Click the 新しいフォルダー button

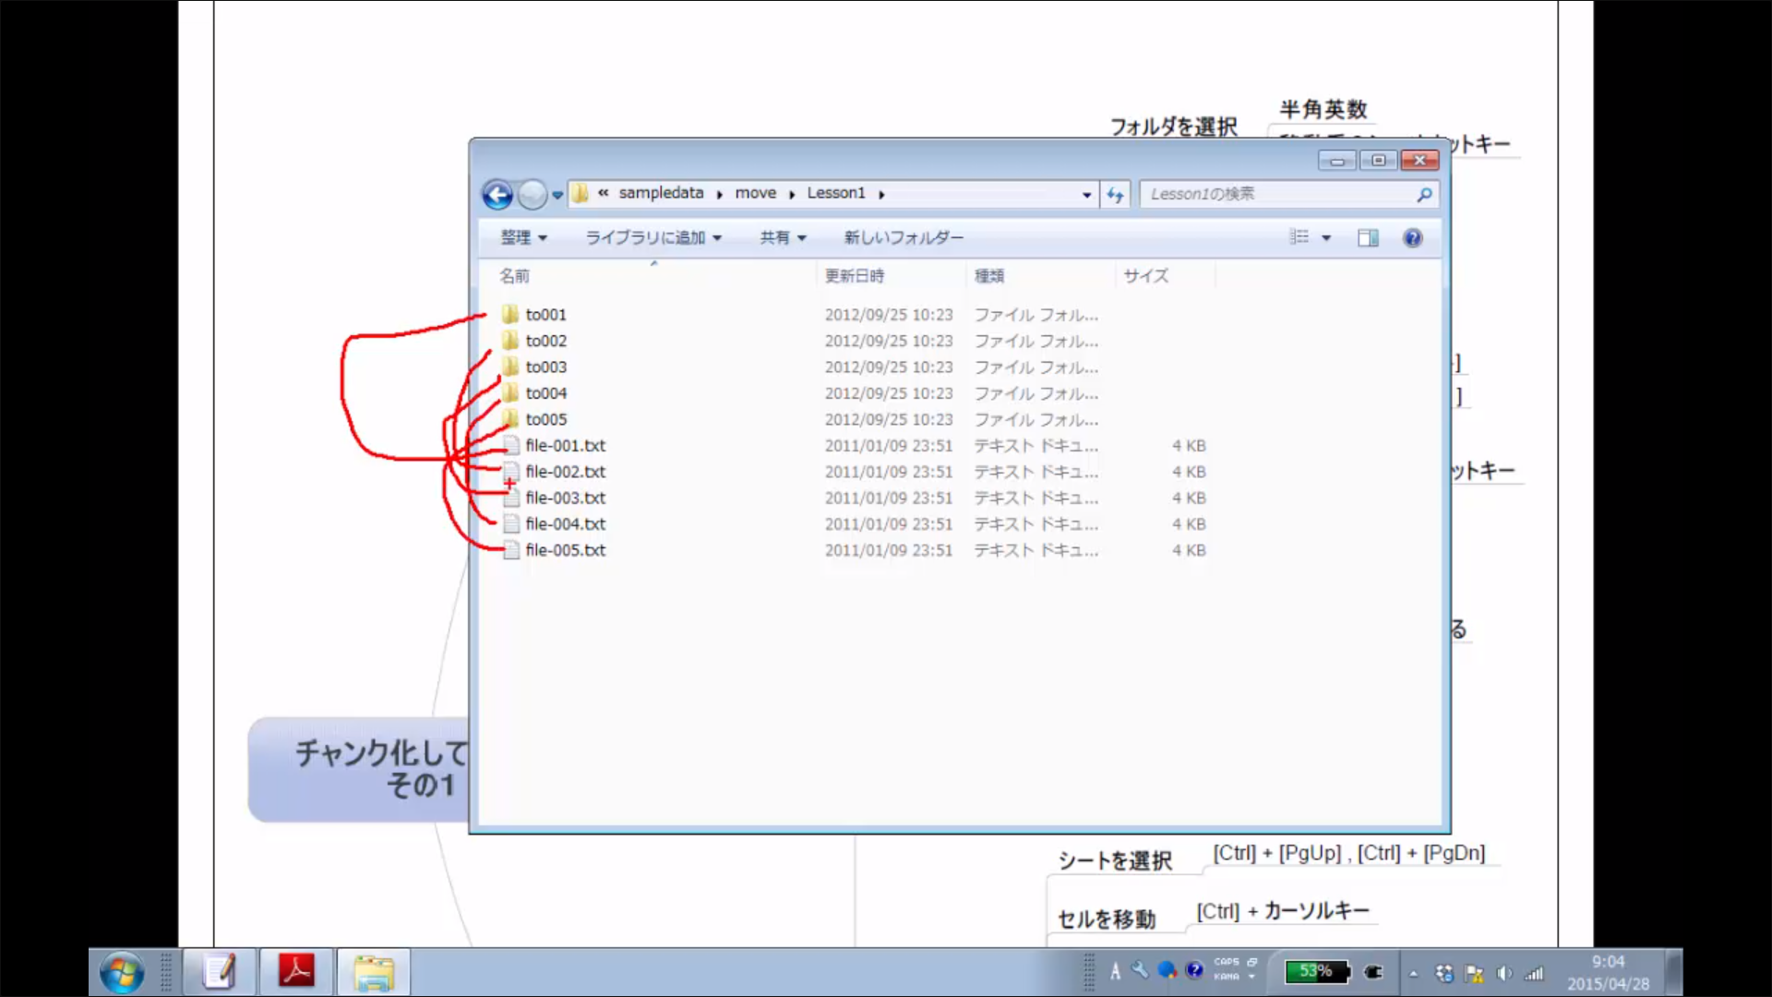tap(904, 238)
